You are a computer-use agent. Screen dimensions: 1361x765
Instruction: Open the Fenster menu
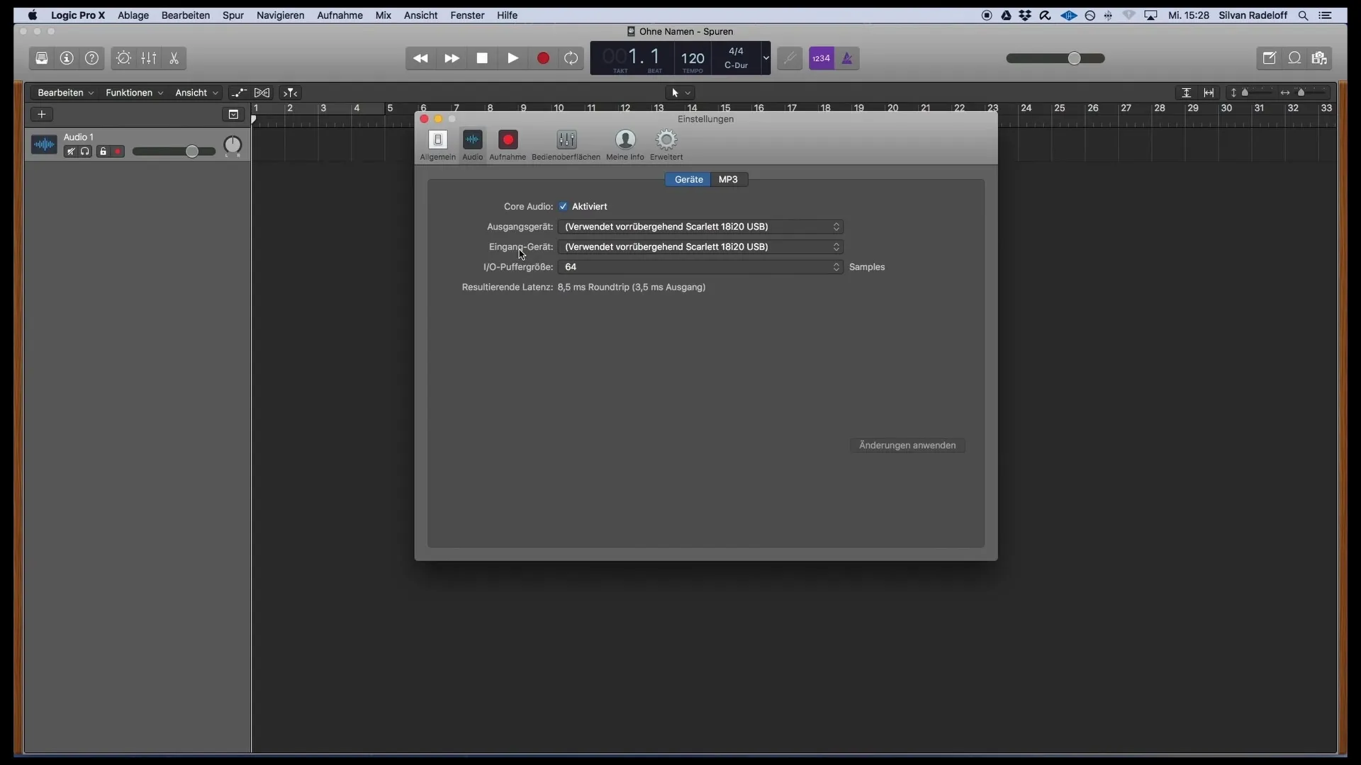[468, 15]
